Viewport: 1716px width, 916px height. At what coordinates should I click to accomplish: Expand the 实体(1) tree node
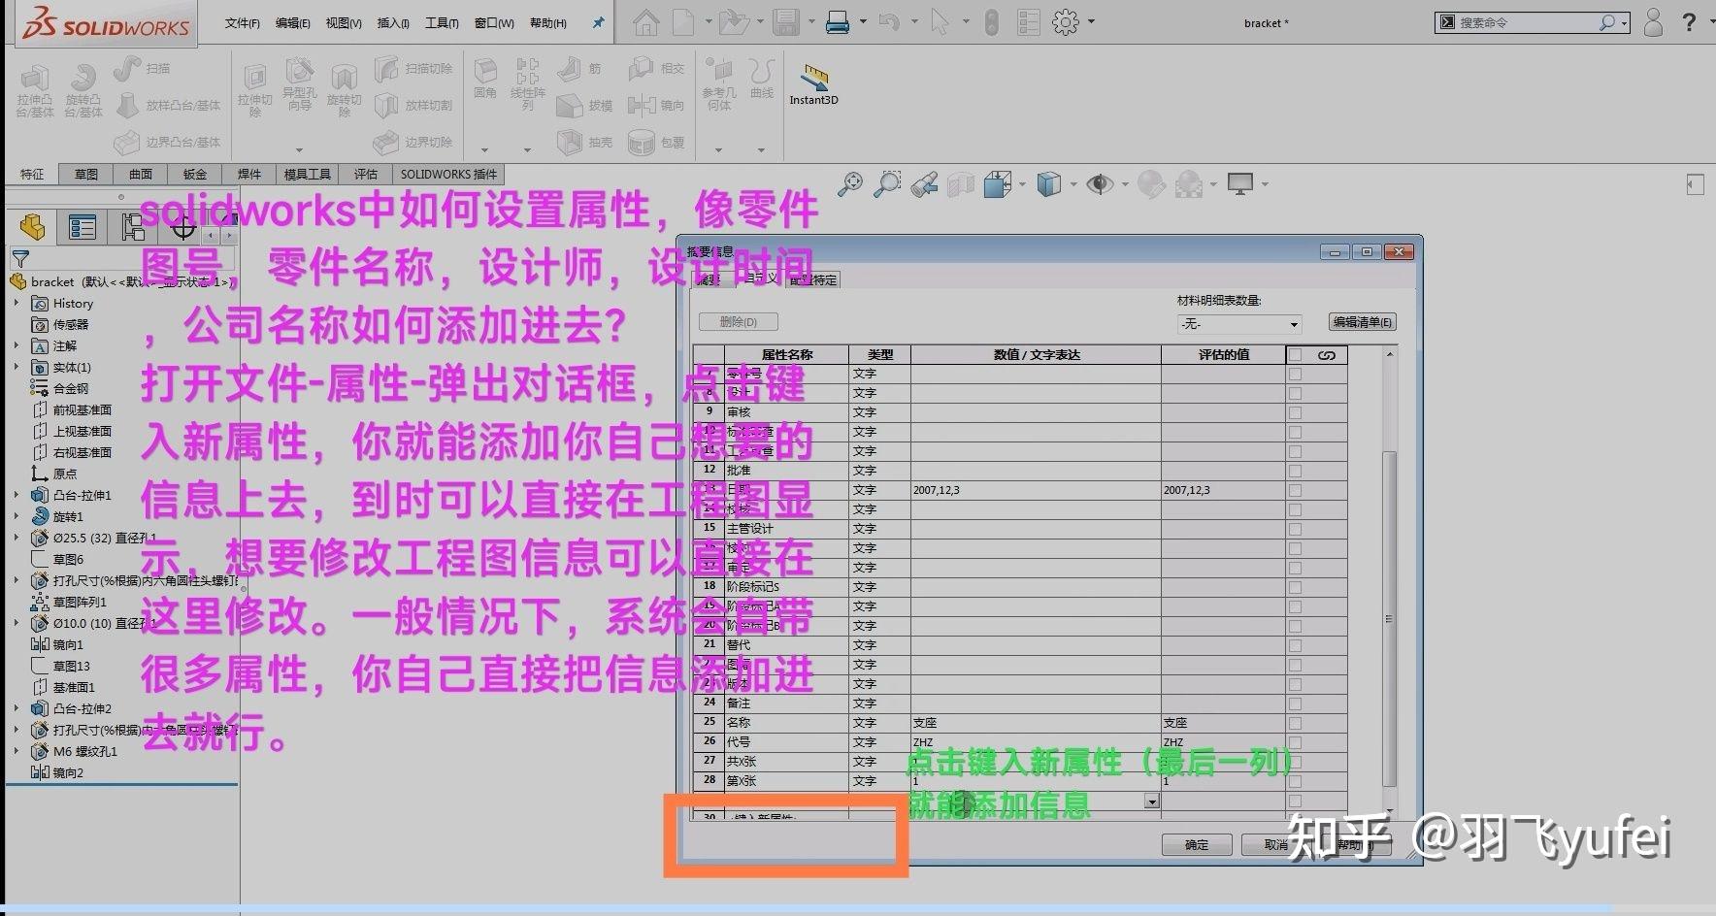16,367
